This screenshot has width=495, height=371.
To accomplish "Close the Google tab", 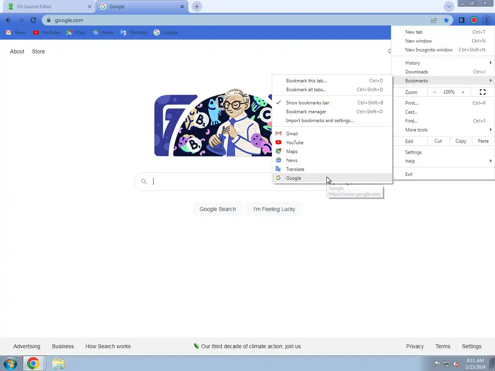I will coord(182,7).
